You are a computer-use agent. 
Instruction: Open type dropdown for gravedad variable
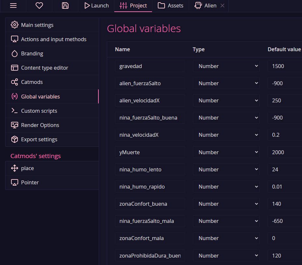[226, 66]
